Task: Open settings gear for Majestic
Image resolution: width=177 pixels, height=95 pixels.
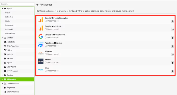Action: point(173,54)
